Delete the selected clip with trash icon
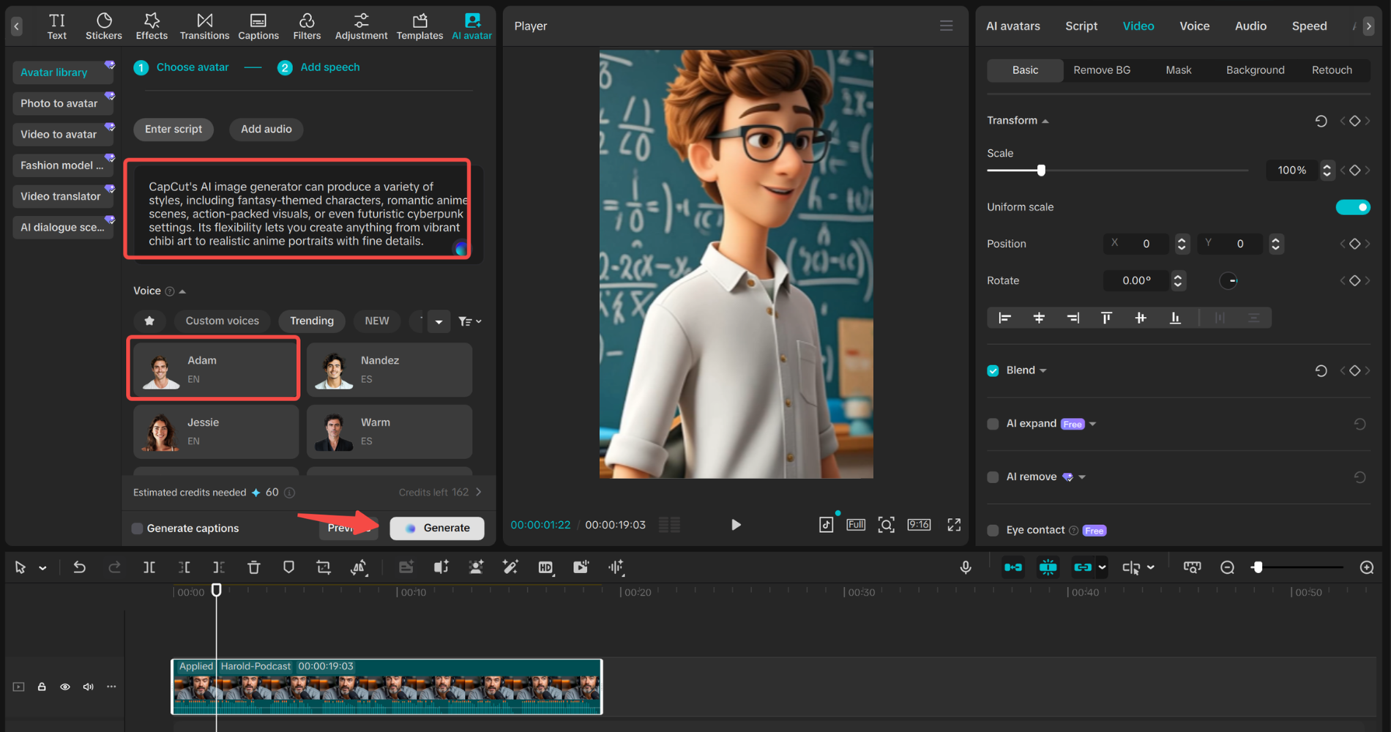This screenshot has height=732, width=1391. (254, 567)
